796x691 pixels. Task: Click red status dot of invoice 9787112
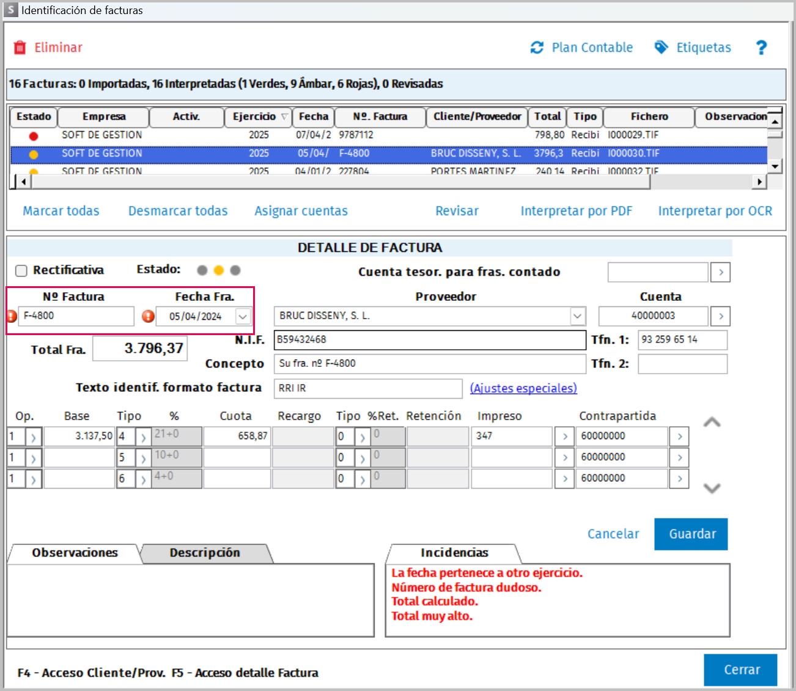[x=34, y=136]
